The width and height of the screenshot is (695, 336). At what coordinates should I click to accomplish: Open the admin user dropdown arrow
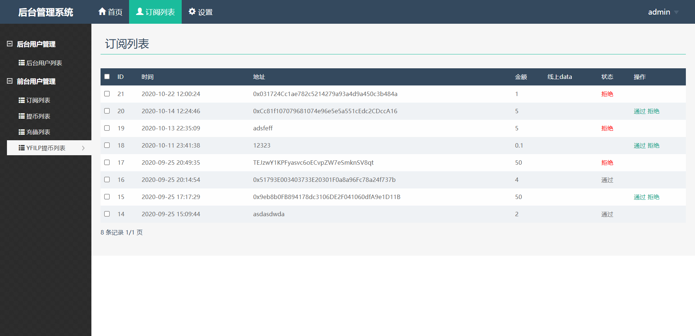[676, 12]
